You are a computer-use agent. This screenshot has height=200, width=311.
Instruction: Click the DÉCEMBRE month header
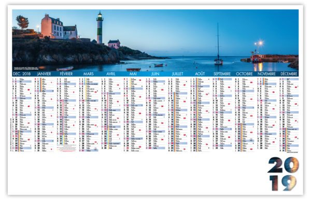289,74
